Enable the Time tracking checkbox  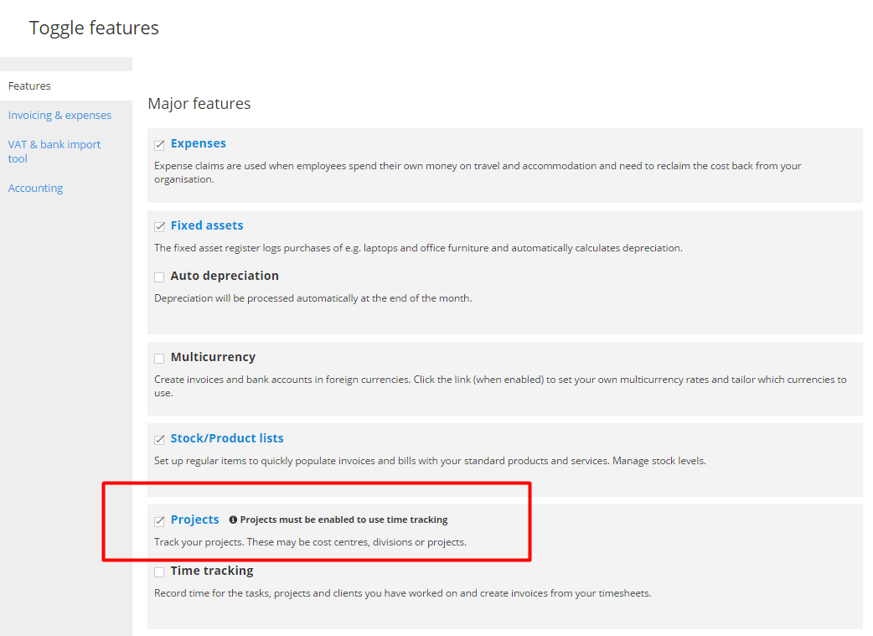(x=159, y=572)
